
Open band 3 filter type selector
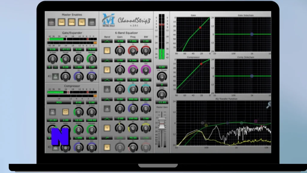pos(107,80)
